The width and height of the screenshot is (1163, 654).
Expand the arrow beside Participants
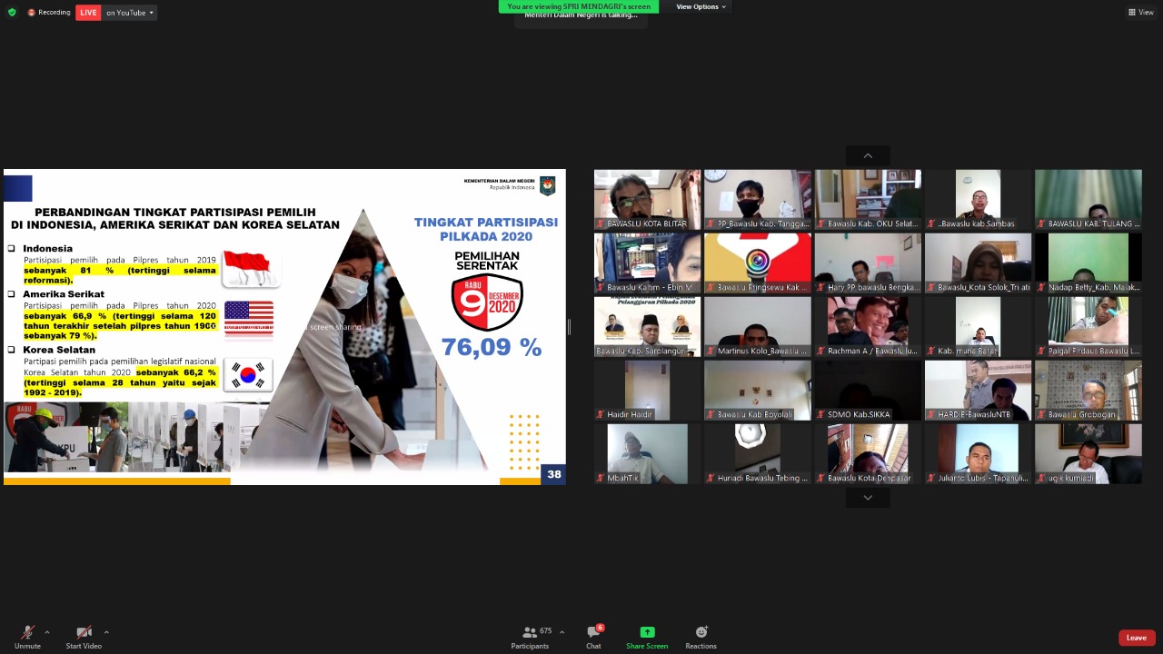coord(562,632)
